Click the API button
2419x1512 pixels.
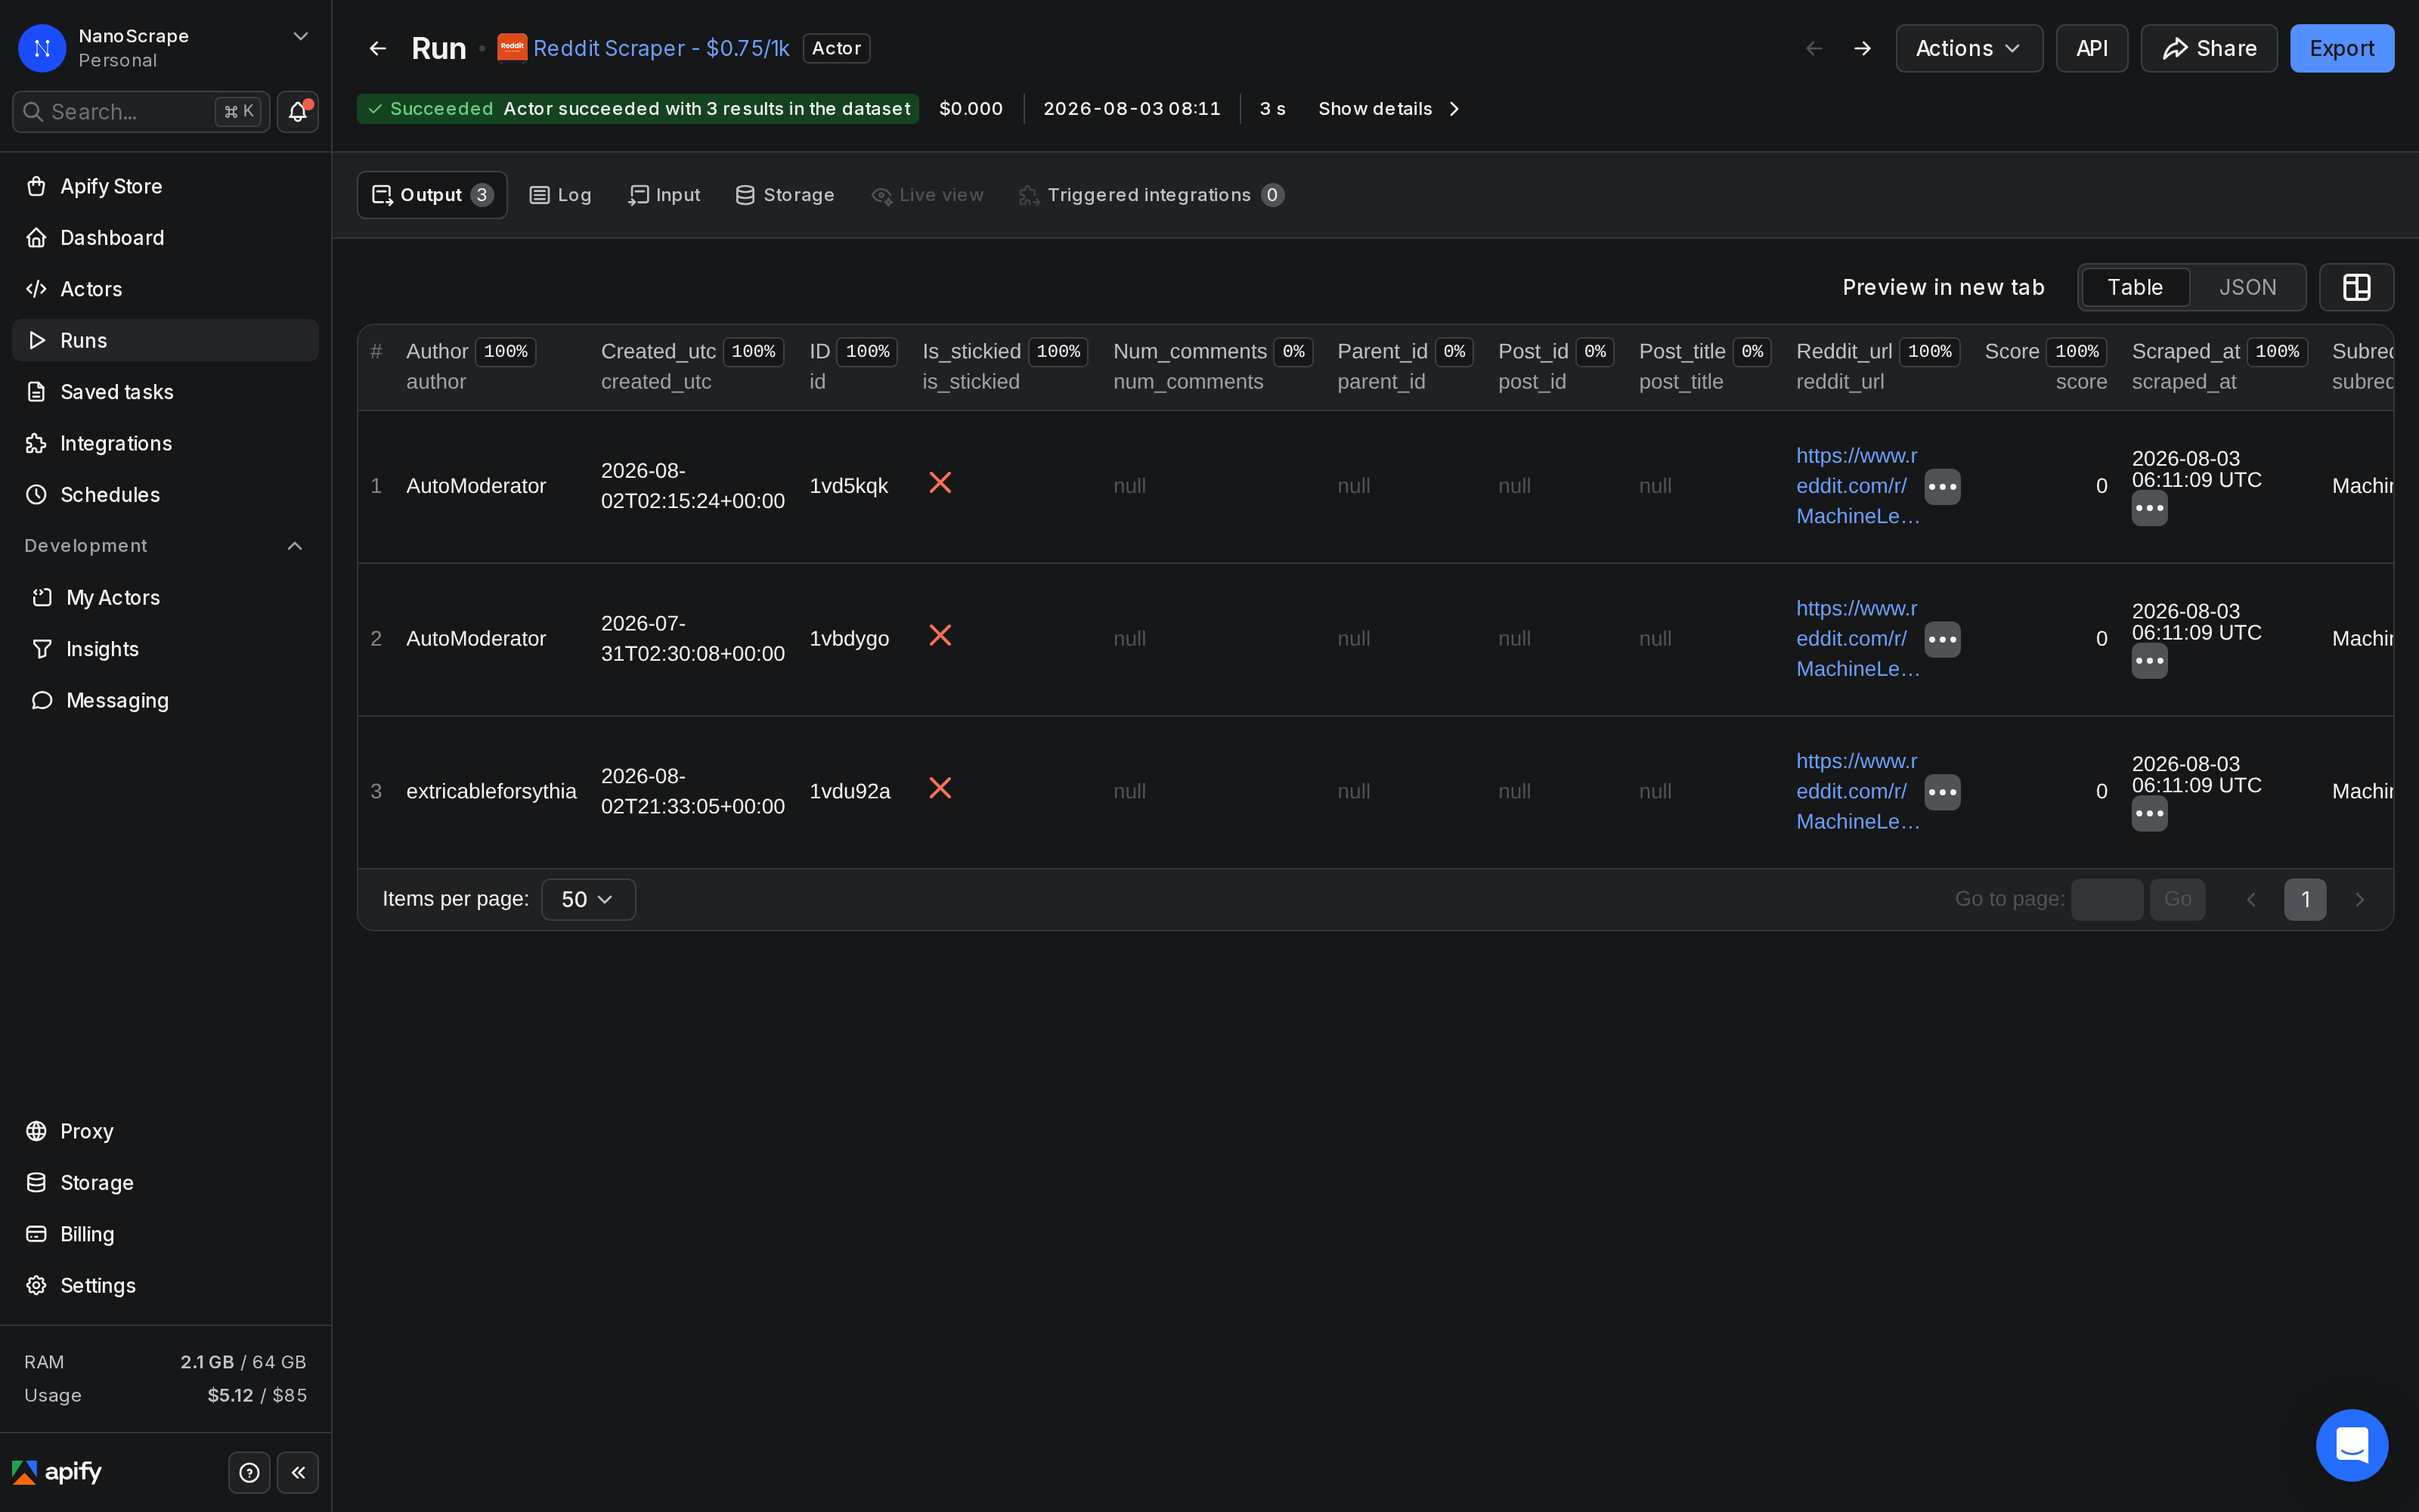point(2091,48)
